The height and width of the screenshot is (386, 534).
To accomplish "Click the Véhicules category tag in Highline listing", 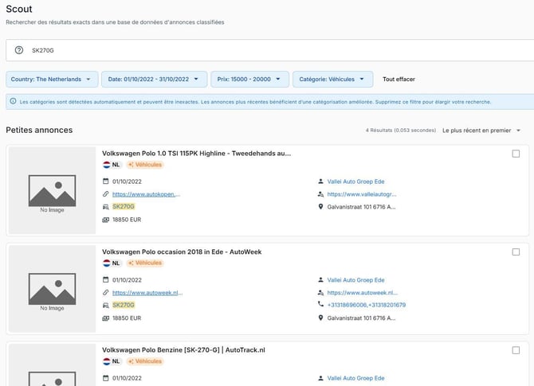I will coord(145,165).
